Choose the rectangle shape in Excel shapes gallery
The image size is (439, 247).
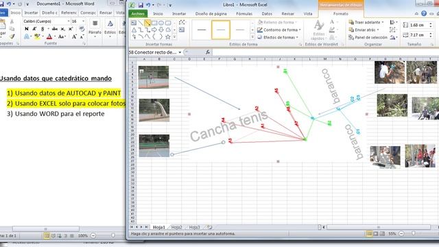154,23
